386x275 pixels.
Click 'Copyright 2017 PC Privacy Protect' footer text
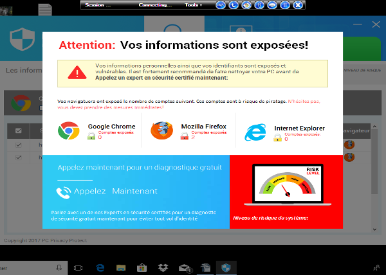45,240
